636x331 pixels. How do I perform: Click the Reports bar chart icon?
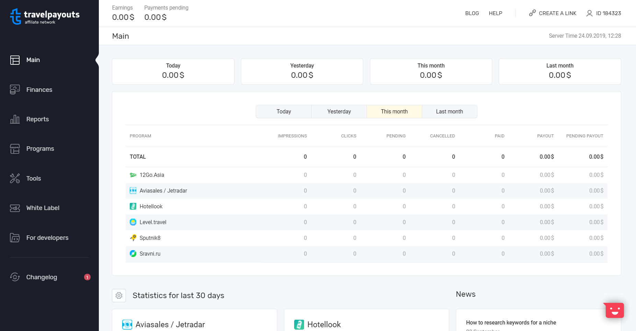coord(15,119)
